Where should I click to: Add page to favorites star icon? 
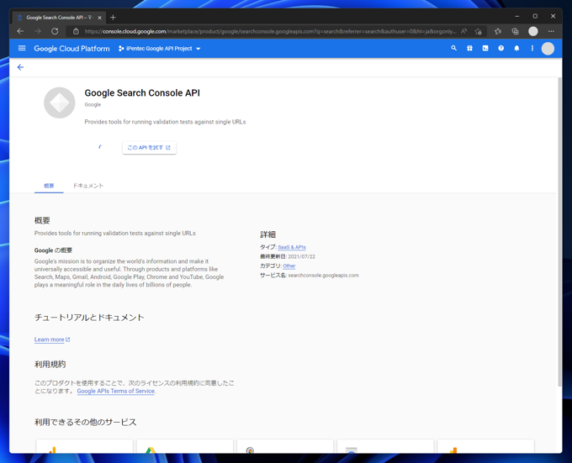479,31
